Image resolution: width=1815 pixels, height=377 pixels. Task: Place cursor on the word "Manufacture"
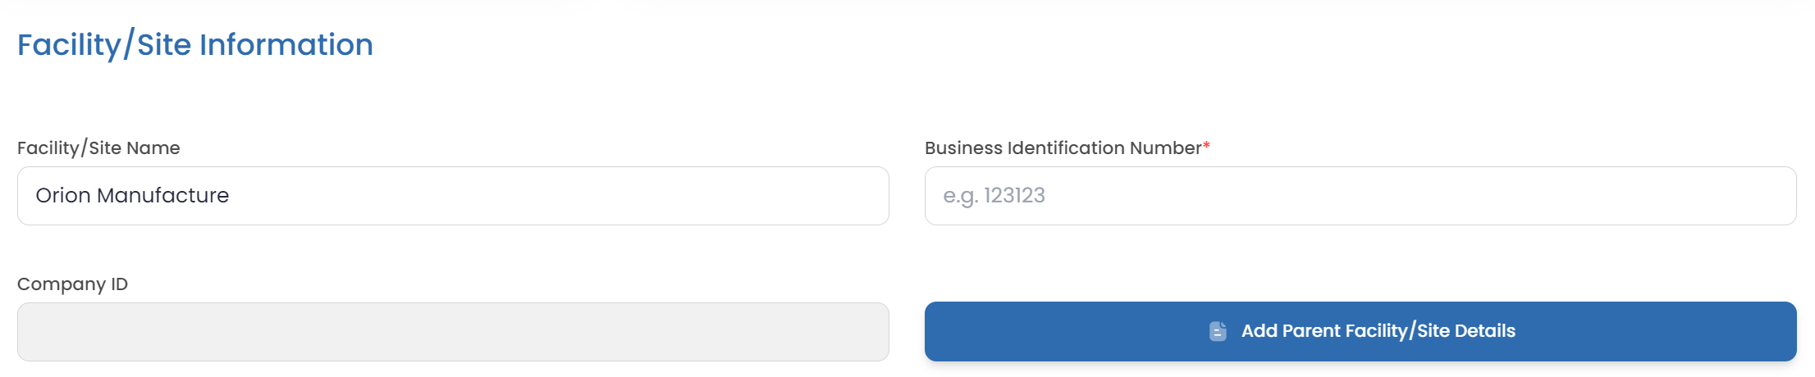click(x=162, y=196)
